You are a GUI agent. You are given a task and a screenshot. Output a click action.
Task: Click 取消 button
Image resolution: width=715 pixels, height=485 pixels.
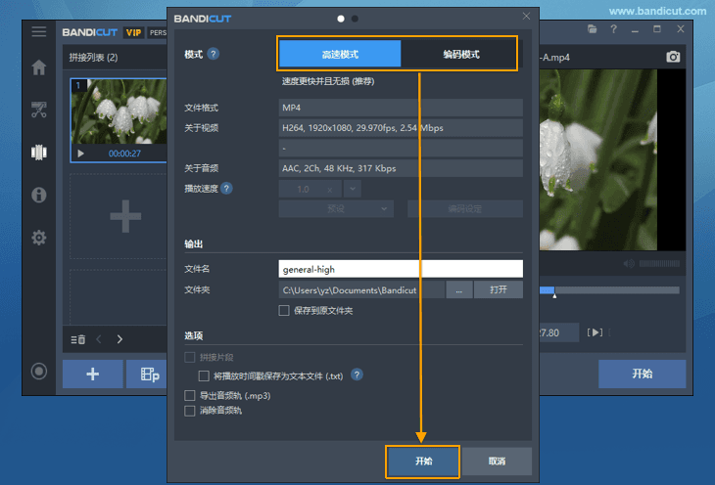pyautogui.click(x=497, y=462)
